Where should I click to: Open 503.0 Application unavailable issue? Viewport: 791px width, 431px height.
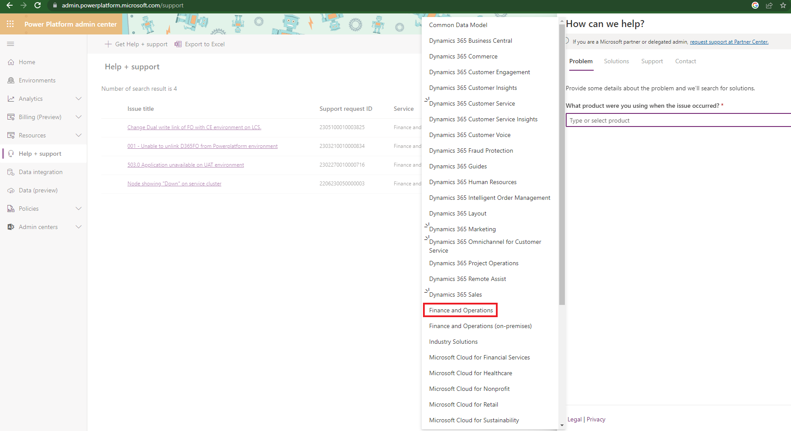(186, 165)
